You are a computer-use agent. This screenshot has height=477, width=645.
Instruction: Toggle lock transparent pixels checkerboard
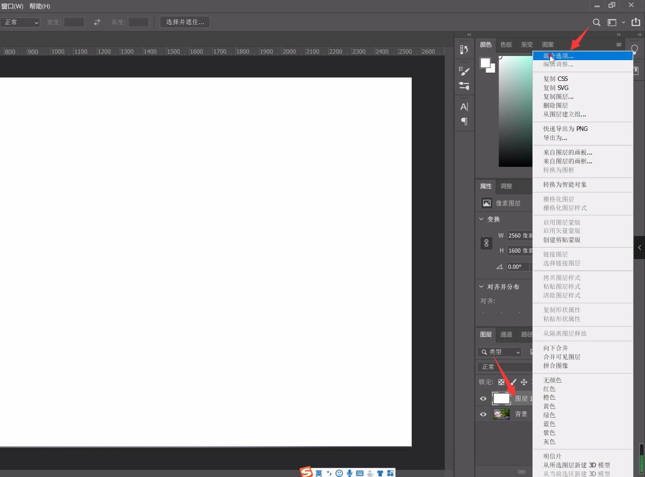[x=501, y=382]
